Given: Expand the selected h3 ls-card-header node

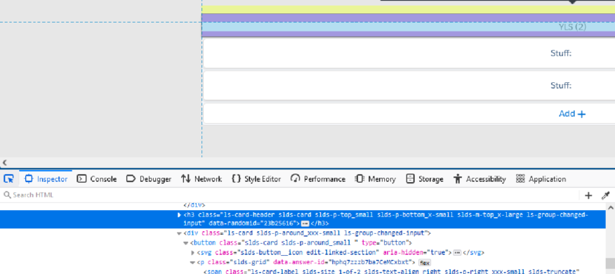Looking at the screenshot, I should pyautogui.click(x=180, y=215).
